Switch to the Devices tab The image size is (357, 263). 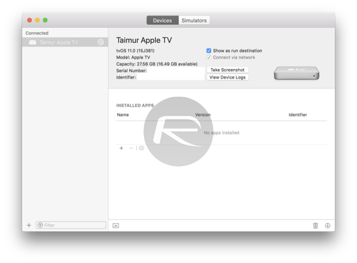162,20
